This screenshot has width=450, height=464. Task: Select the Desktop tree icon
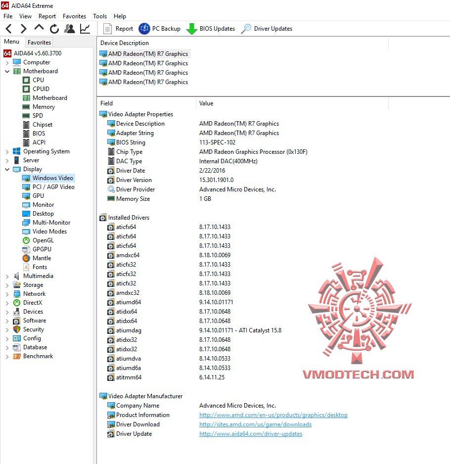tap(26, 214)
